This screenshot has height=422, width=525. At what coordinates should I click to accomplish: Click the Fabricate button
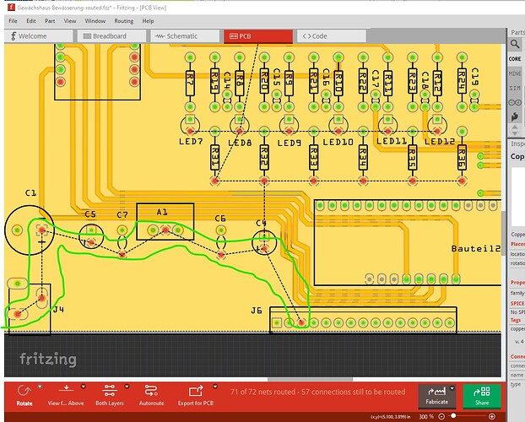point(436,396)
